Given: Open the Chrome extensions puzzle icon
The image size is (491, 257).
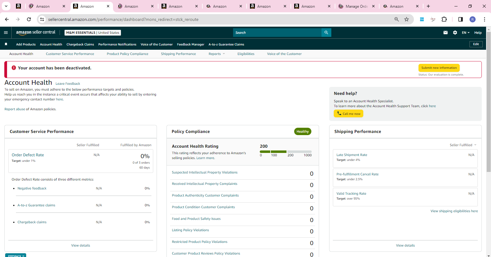Looking at the screenshot, I should coord(444,19).
